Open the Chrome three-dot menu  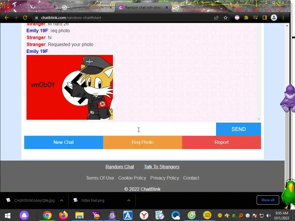[283, 18]
